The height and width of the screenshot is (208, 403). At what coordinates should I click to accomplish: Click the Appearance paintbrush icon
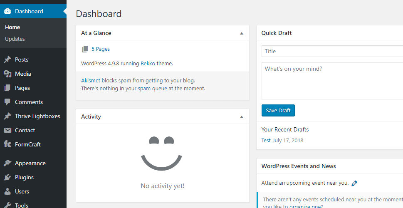(7, 163)
